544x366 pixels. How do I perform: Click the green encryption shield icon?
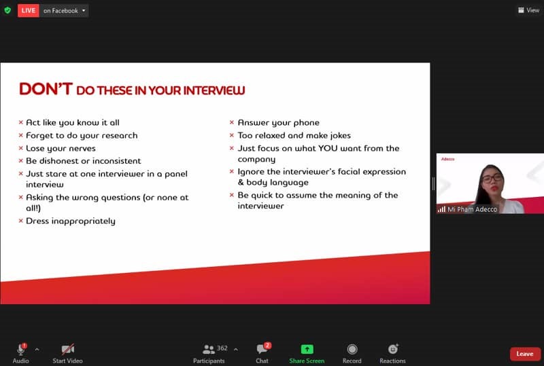pyautogui.click(x=7, y=10)
